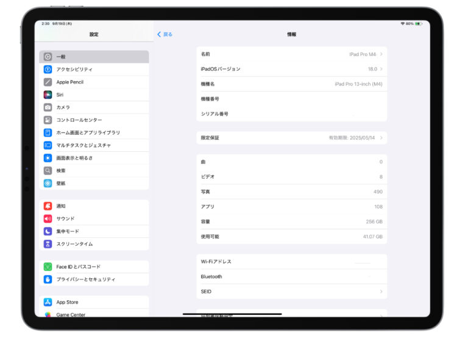This screenshot has height=338, width=468.
Task: Open the Face ID とパスコード icon
Action: [48, 267]
